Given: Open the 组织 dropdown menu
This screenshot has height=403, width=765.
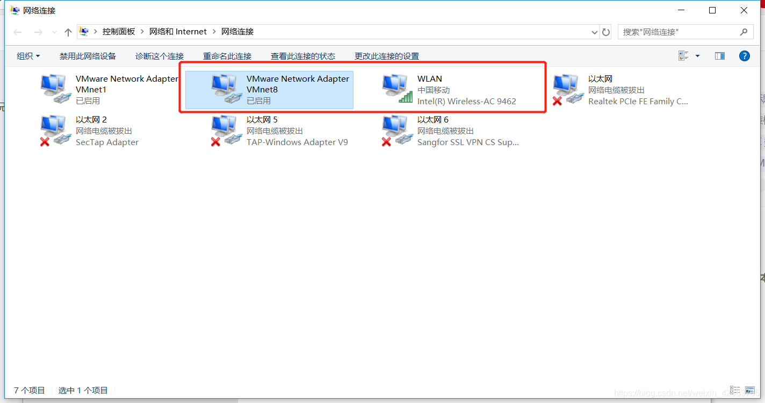Looking at the screenshot, I should coord(28,55).
